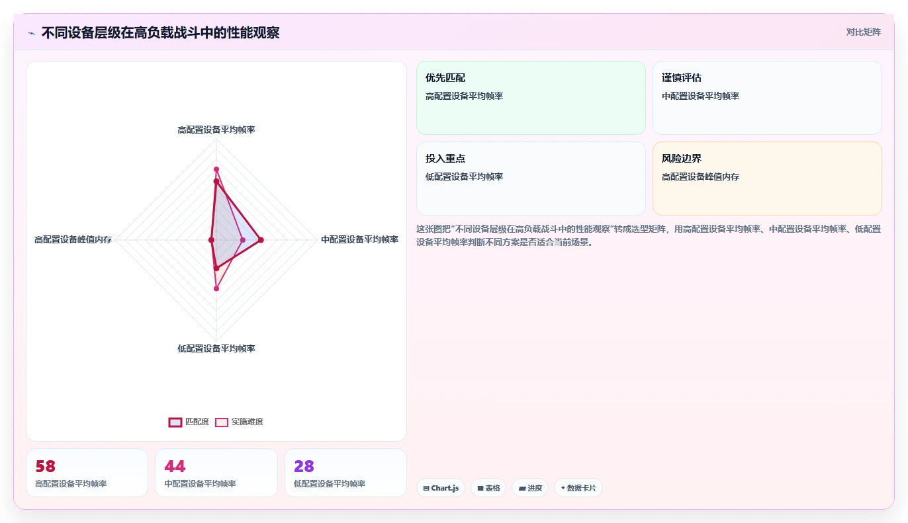Click the radar axis label 高配置设备峰值内存
This screenshot has width=908, height=523.
(73, 240)
